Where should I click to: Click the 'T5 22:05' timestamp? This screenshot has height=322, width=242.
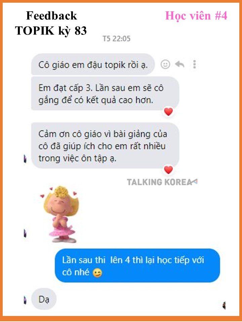tap(117, 39)
